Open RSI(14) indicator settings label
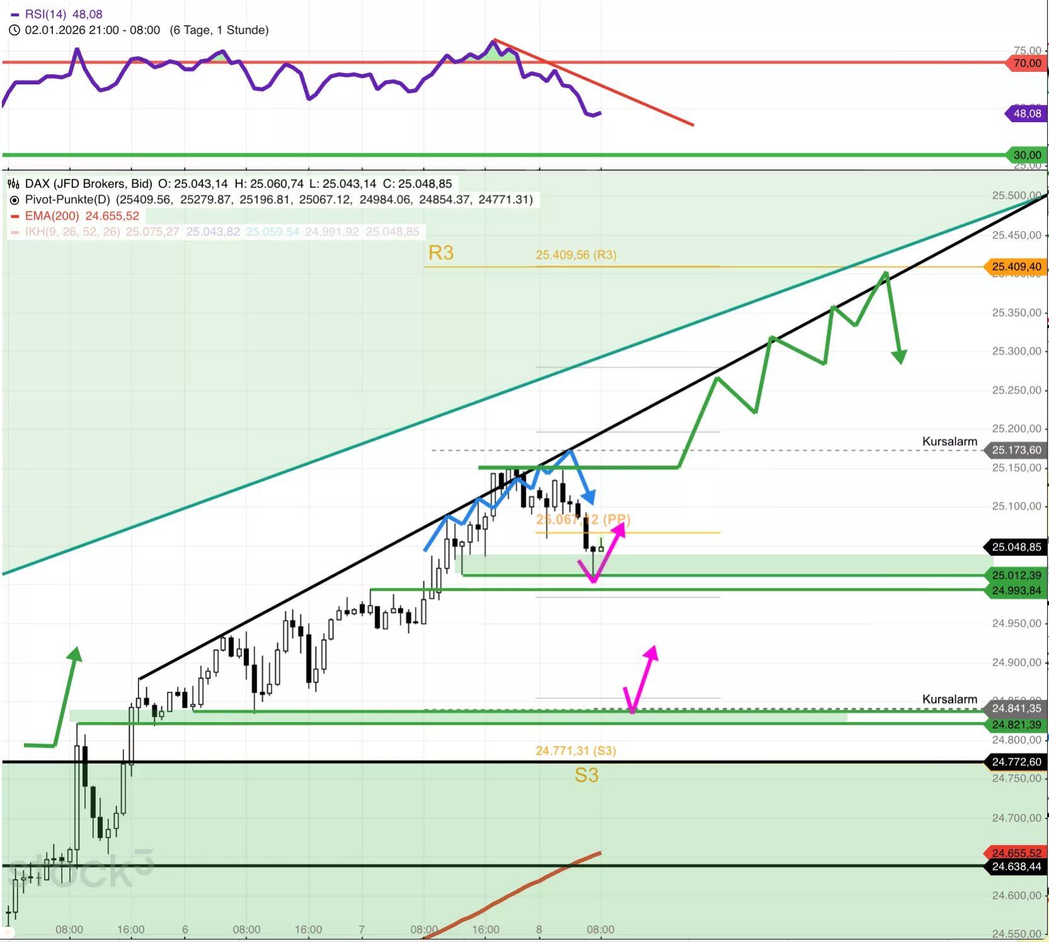The image size is (1049, 942). 45,14
